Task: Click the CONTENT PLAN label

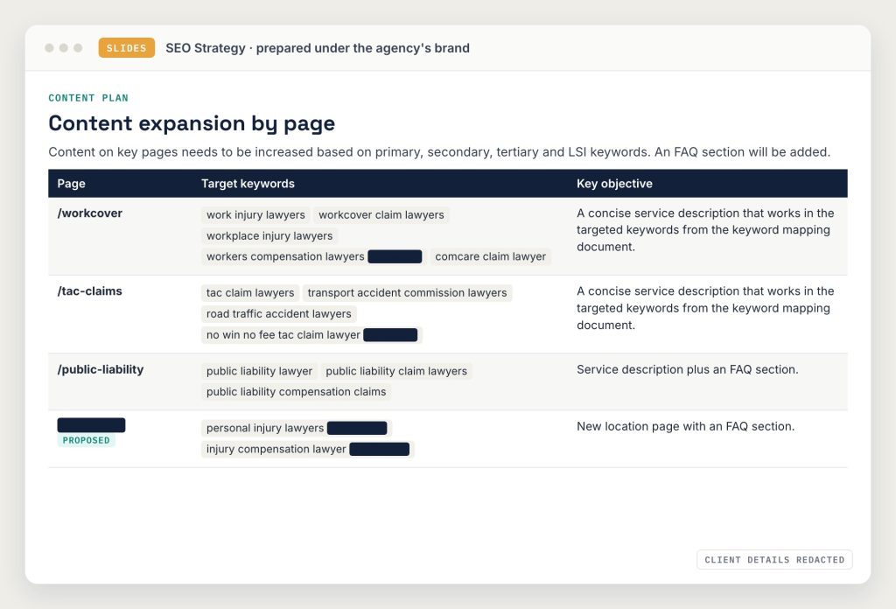Action: [x=88, y=98]
